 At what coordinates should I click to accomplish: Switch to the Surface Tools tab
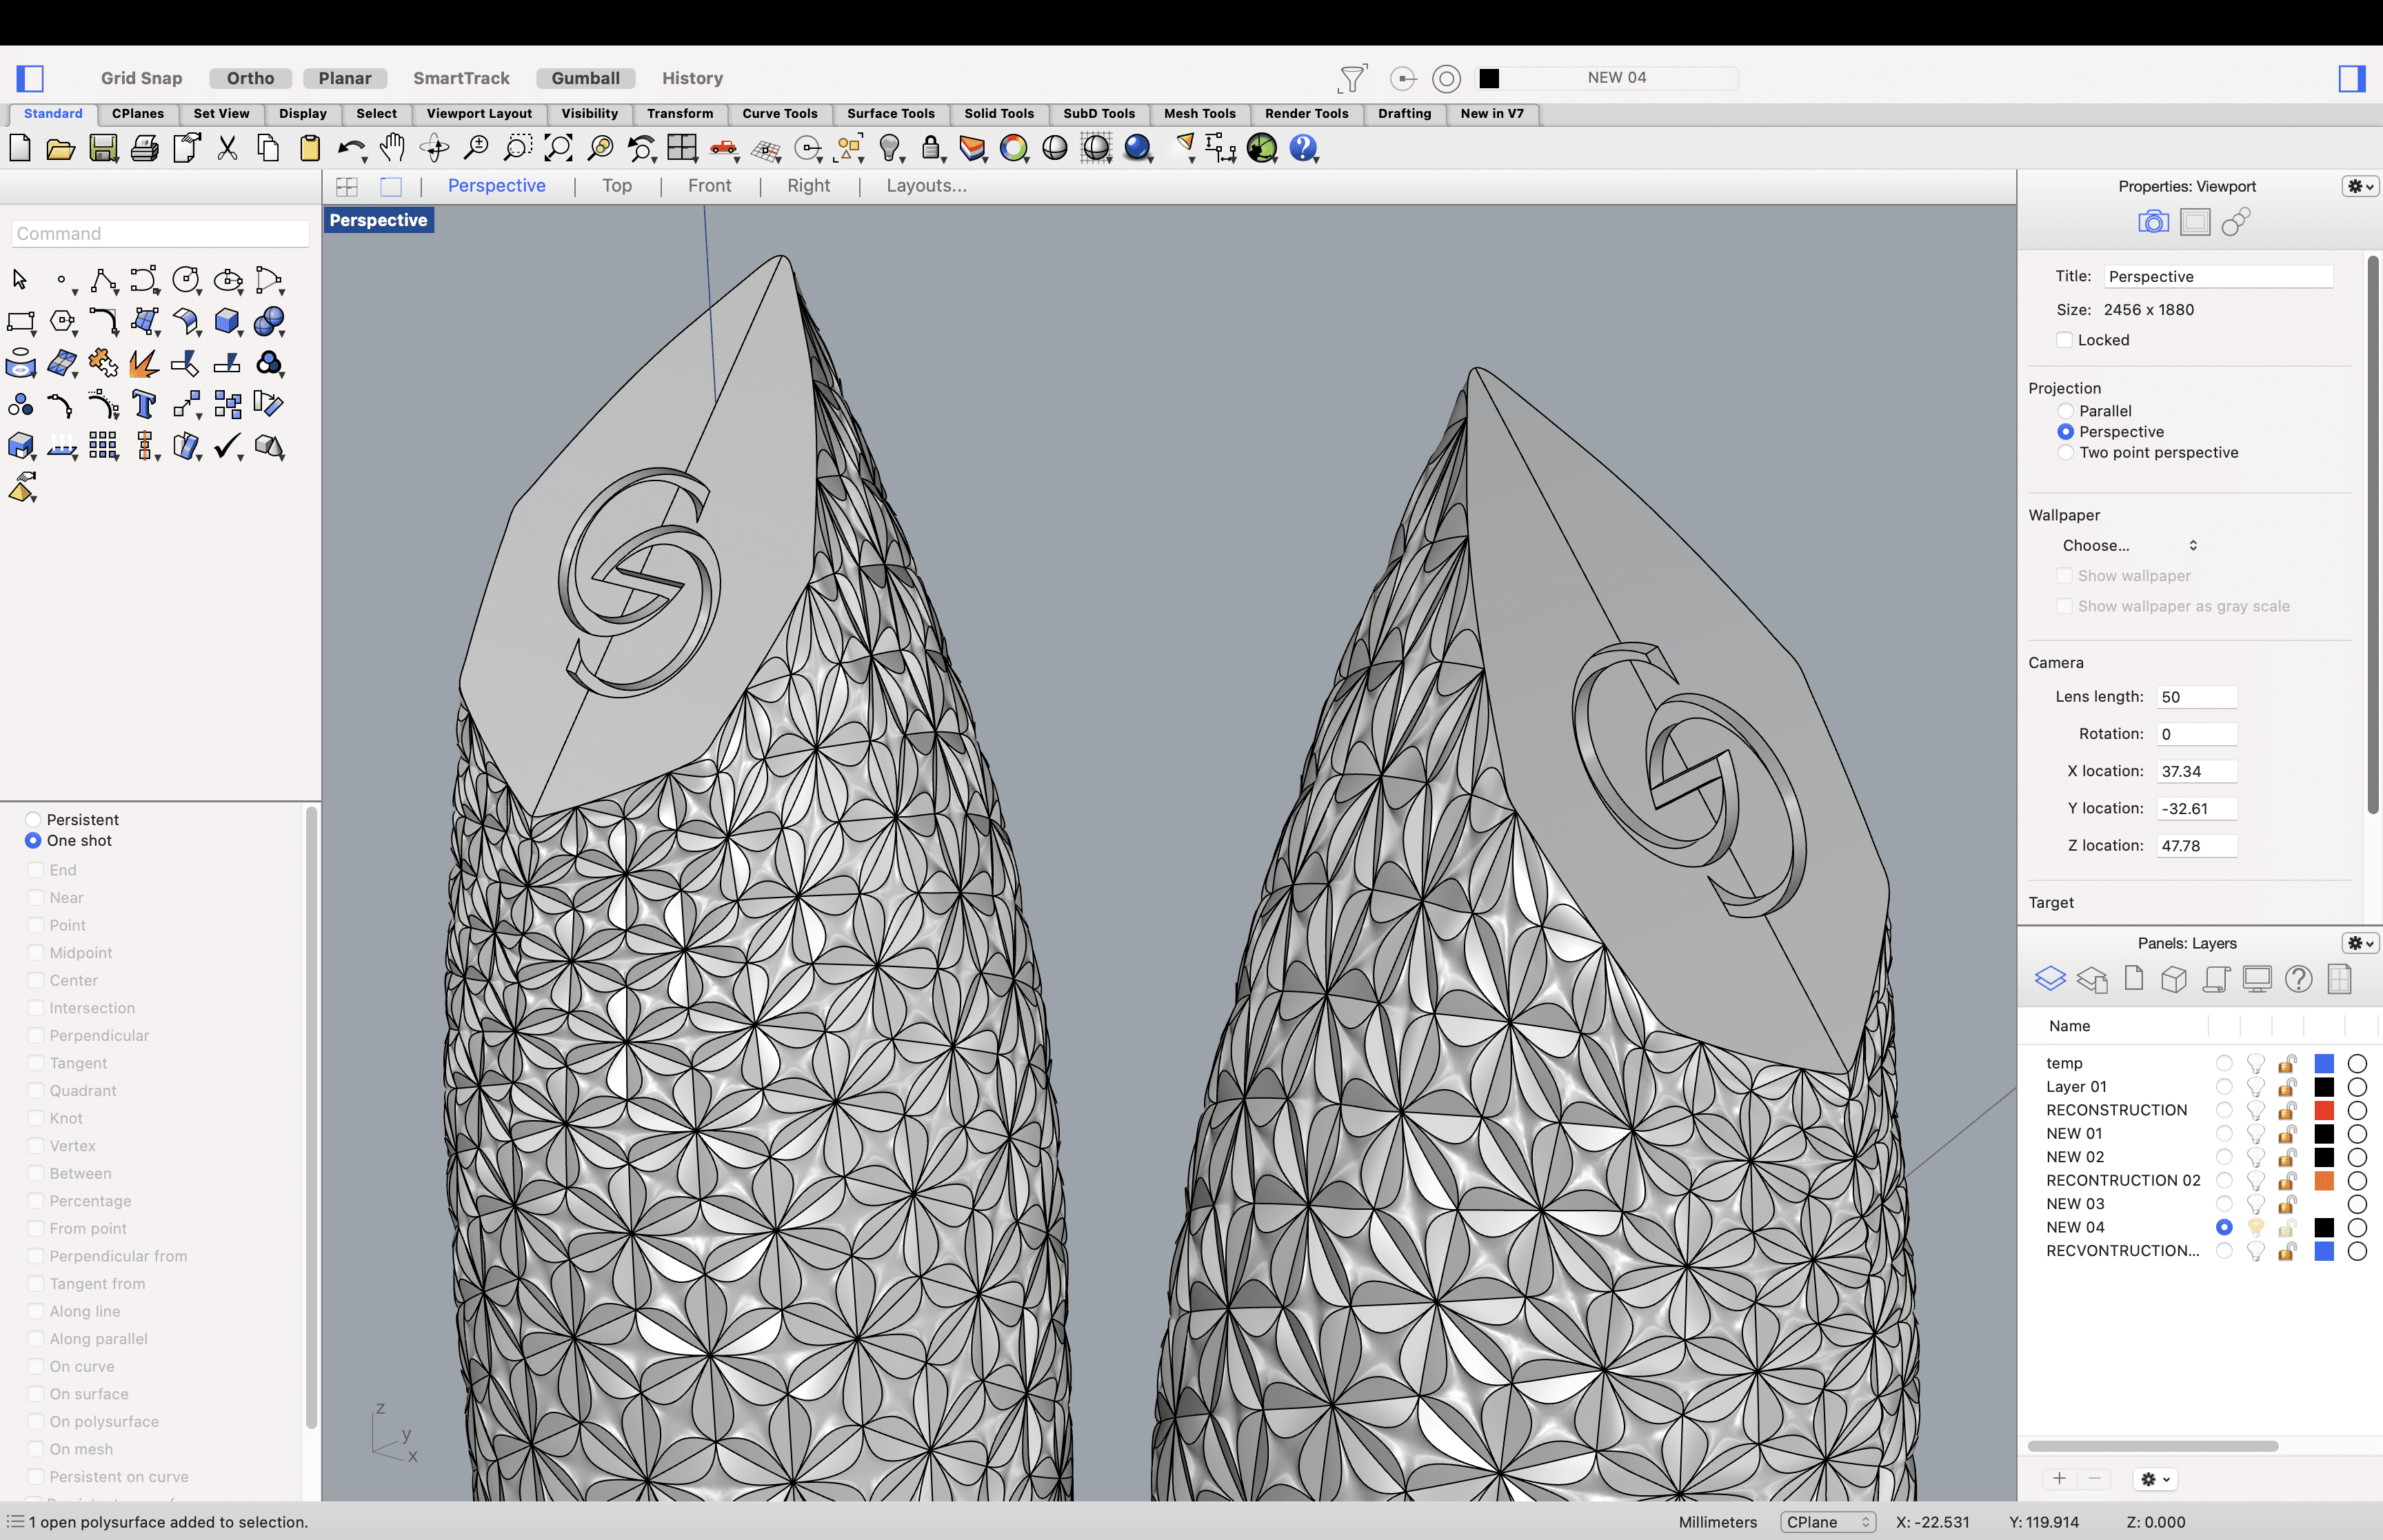(890, 114)
